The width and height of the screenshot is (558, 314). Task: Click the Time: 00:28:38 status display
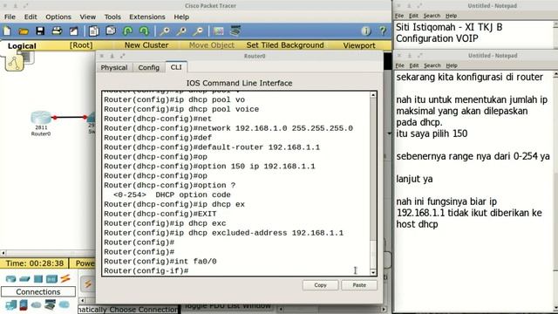point(35,263)
